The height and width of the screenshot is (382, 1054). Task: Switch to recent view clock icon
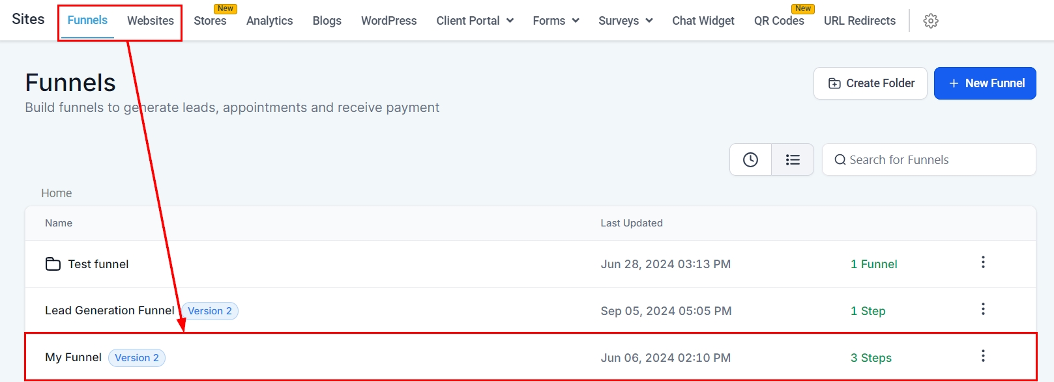pyautogui.click(x=750, y=159)
